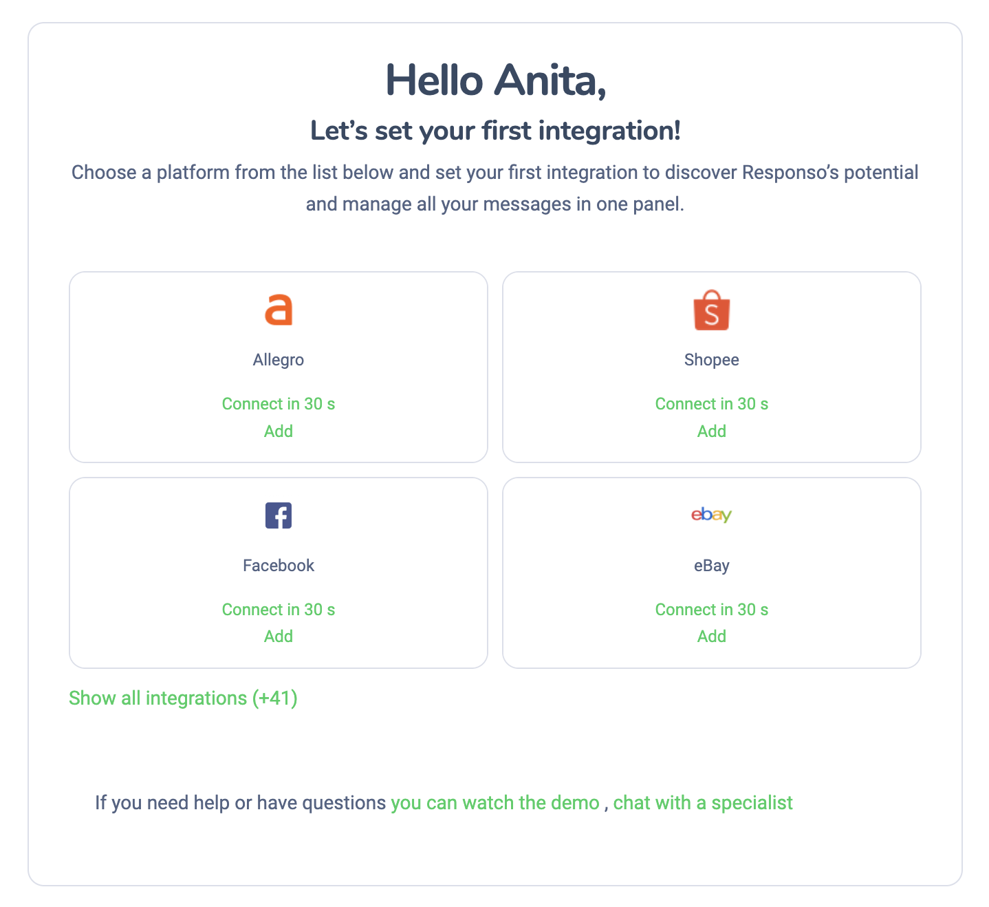989x907 pixels.
Task: Select the Allegro platform name
Action: tap(279, 360)
